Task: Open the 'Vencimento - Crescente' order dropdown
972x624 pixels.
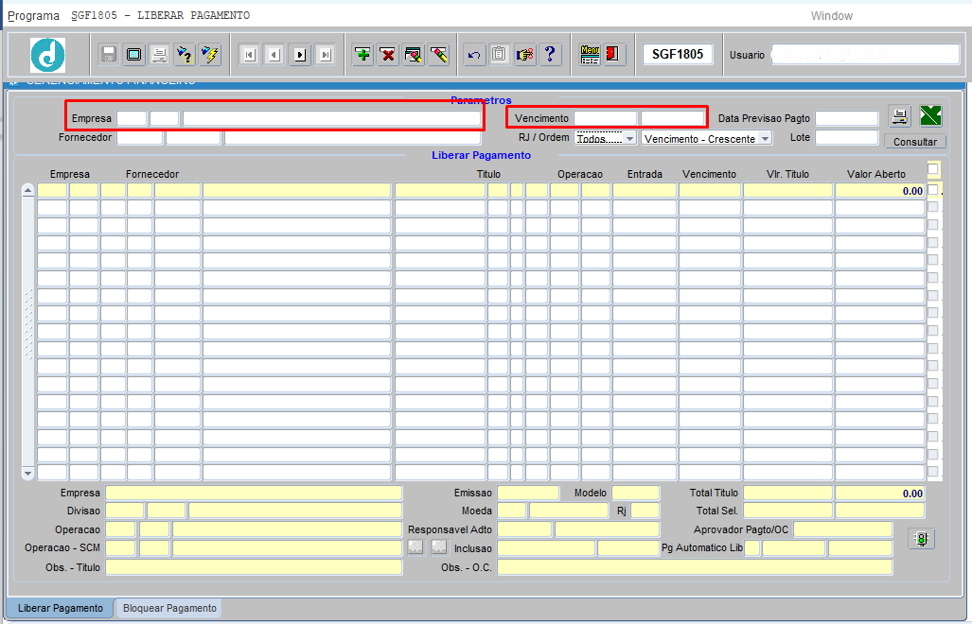Action: 707,139
